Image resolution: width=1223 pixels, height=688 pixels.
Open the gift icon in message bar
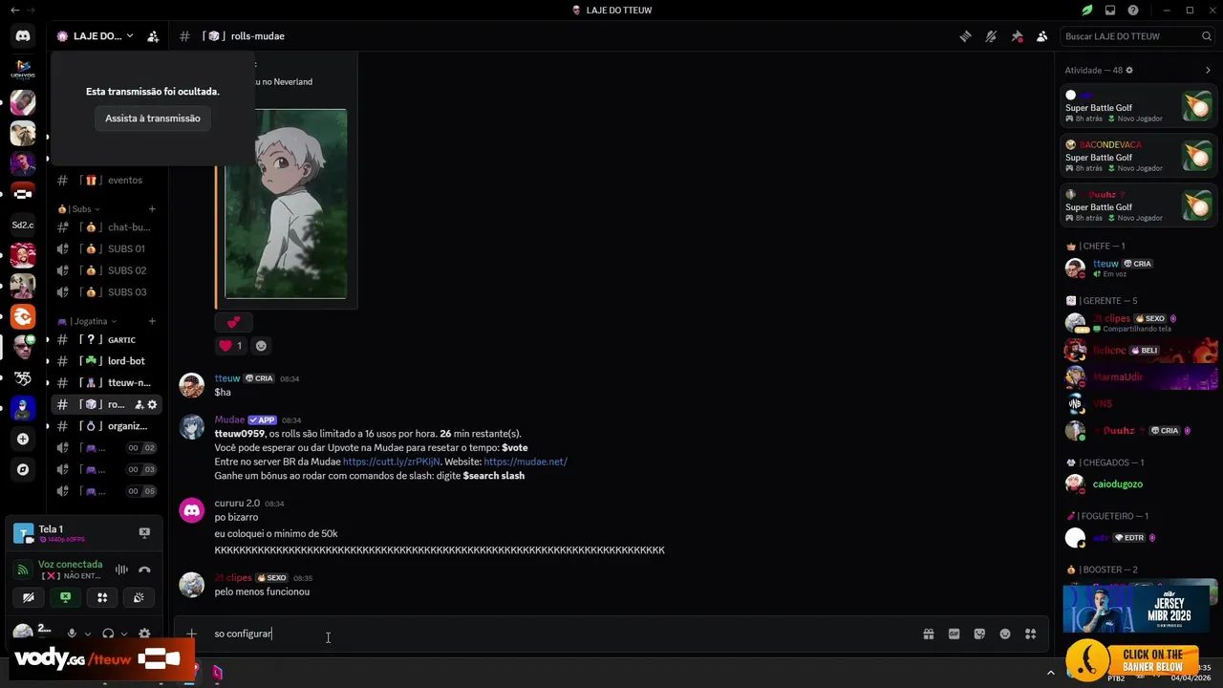928,634
